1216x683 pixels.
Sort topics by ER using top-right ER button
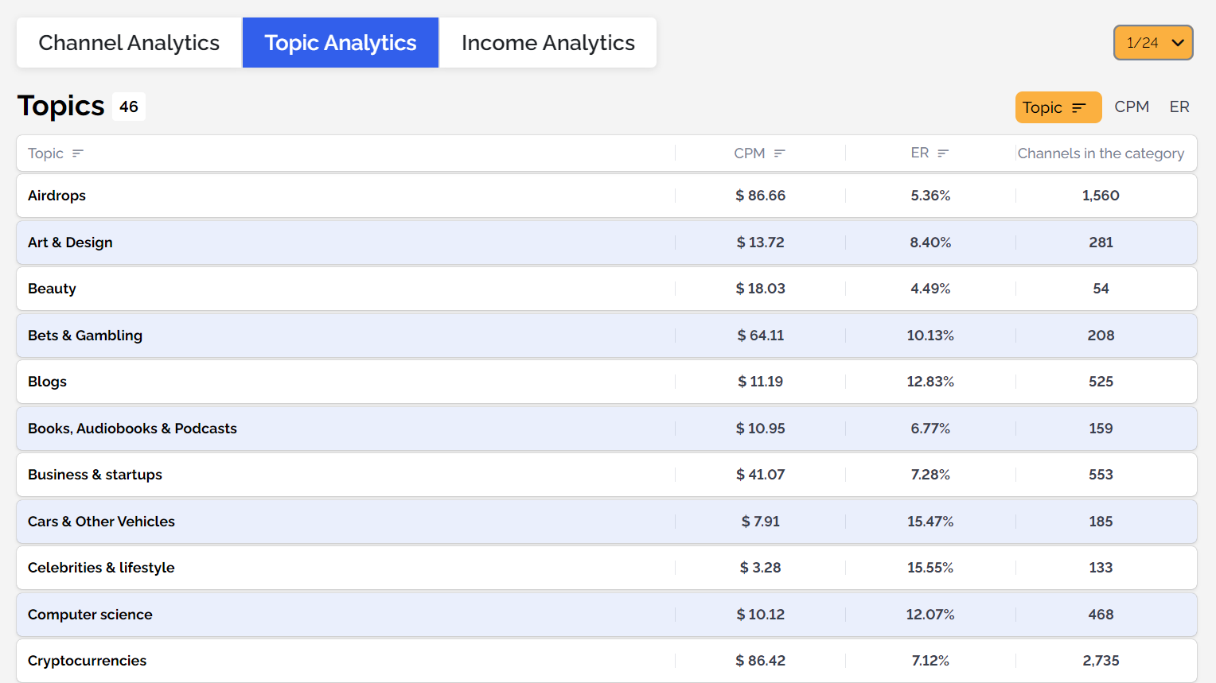click(1179, 107)
